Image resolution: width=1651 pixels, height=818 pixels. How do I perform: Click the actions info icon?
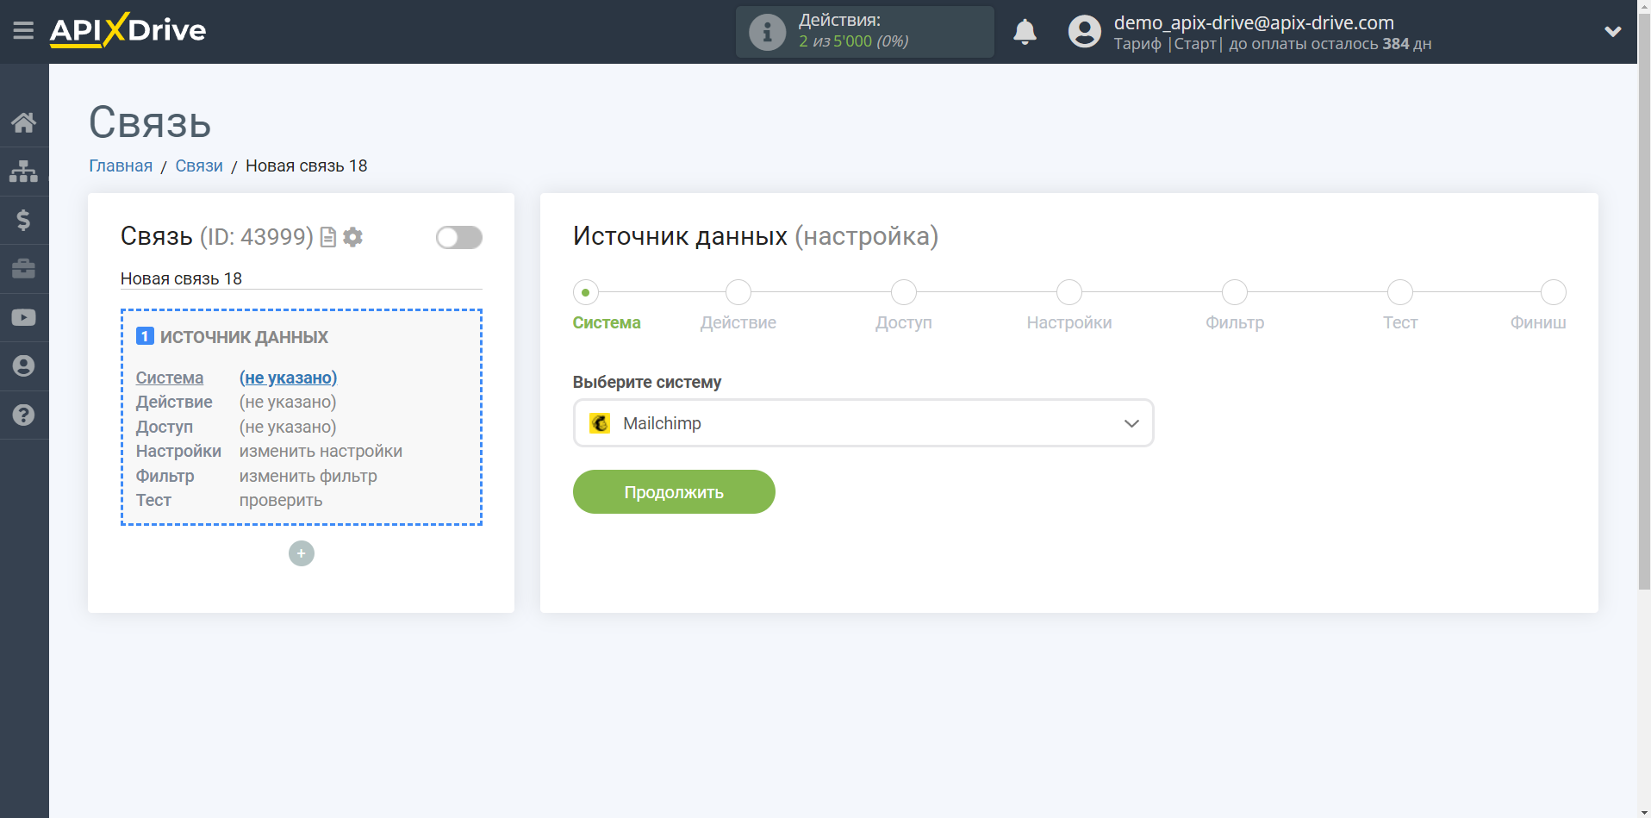point(767,32)
